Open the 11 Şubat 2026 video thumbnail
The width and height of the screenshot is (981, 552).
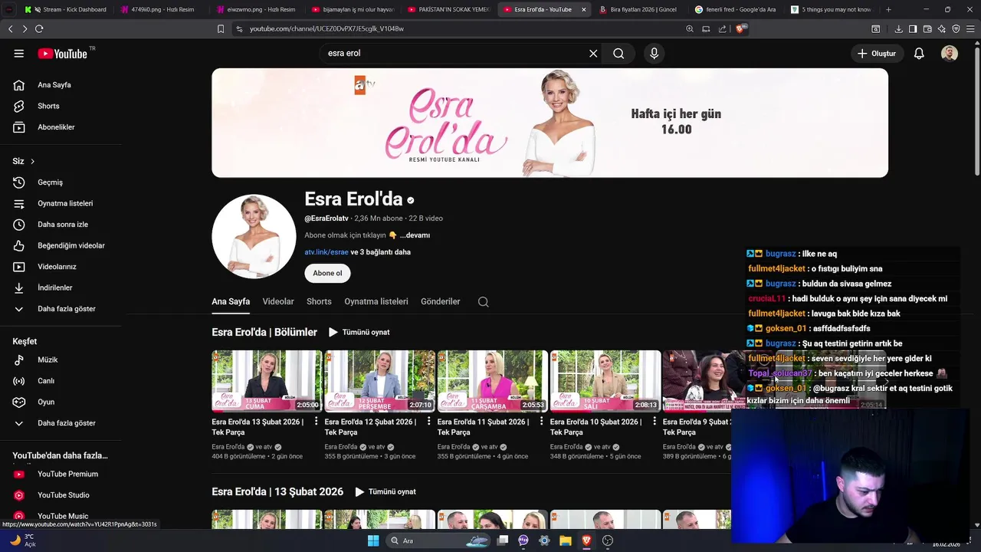pyautogui.click(x=492, y=381)
